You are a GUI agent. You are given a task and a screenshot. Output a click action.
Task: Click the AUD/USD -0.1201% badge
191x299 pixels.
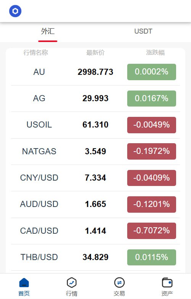[152, 204]
